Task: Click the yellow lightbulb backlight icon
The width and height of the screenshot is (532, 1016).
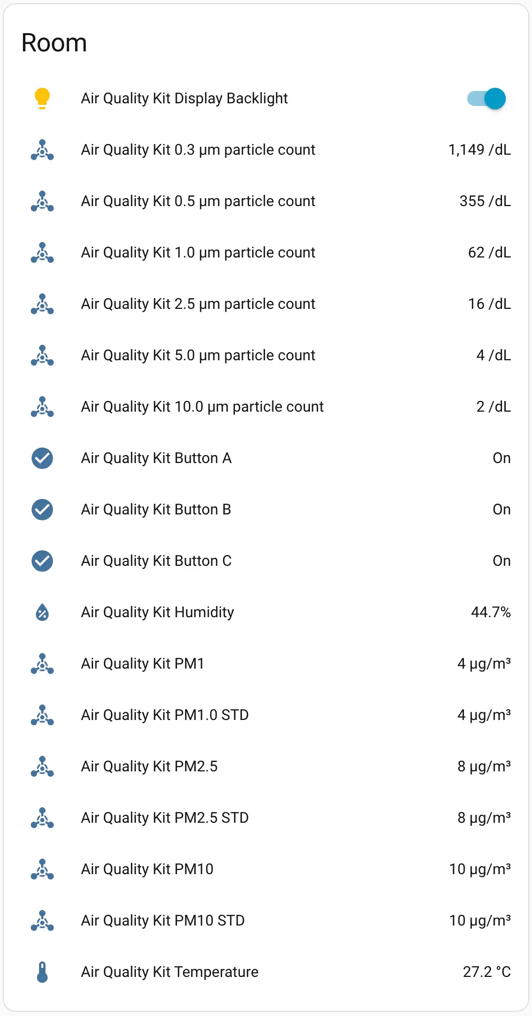Action: [42, 98]
